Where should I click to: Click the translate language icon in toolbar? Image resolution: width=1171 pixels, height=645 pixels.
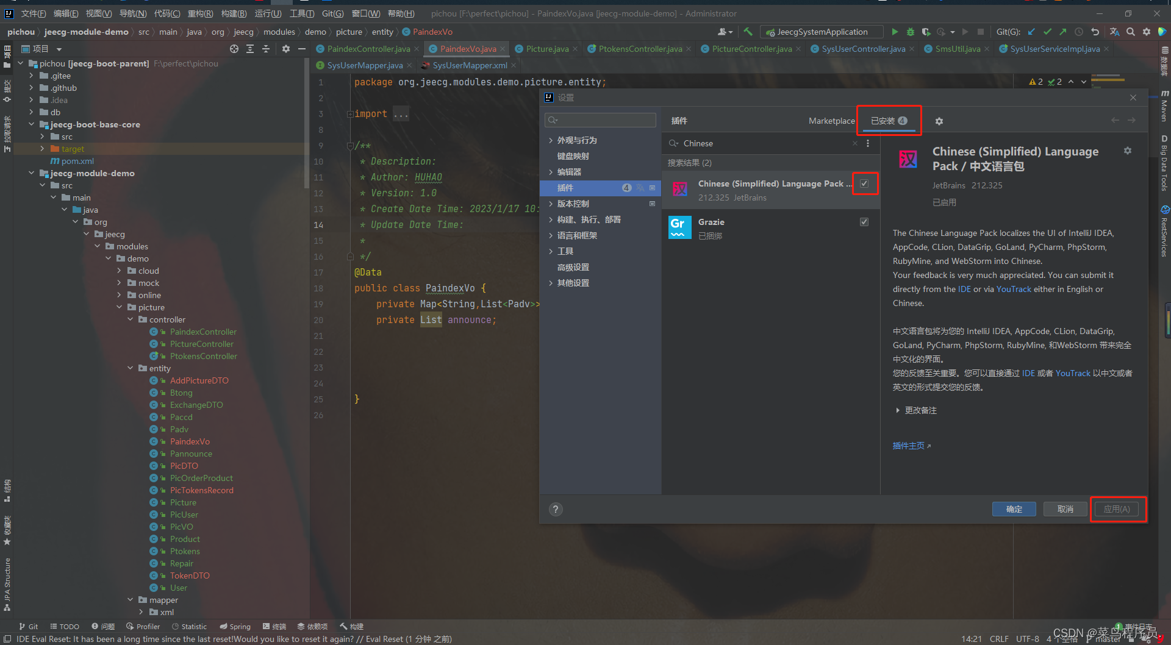tap(1114, 32)
